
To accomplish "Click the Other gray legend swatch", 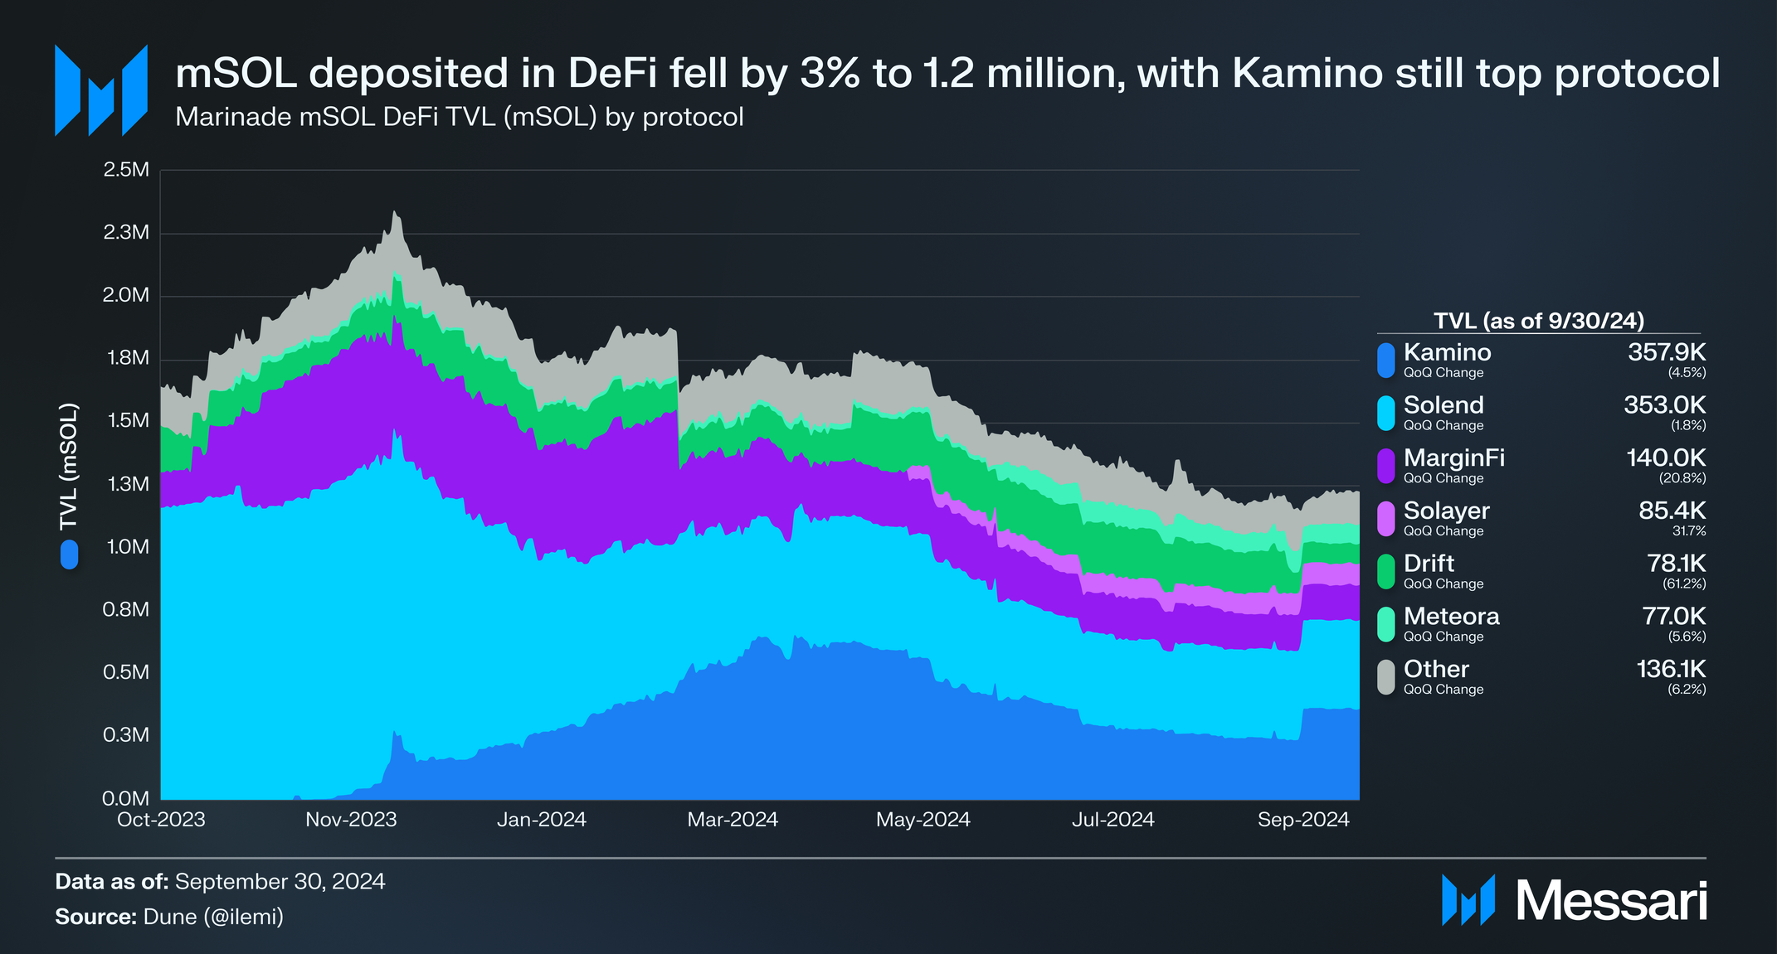I will pos(1385,677).
